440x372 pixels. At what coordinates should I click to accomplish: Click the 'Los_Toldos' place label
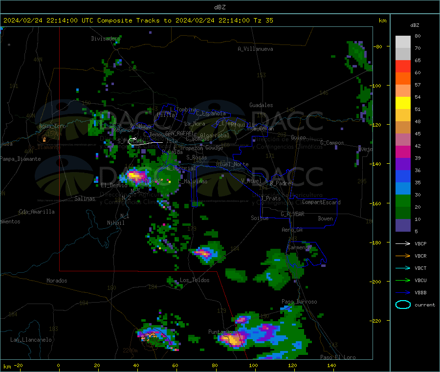point(195,280)
